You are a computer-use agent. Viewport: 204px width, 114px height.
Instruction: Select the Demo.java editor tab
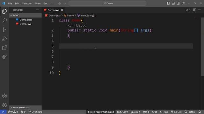click(x=54, y=10)
